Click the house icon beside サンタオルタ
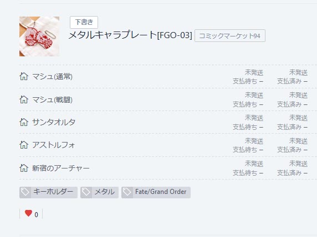Image resolution: width=317 pixels, height=237 pixels. click(x=24, y=122)
